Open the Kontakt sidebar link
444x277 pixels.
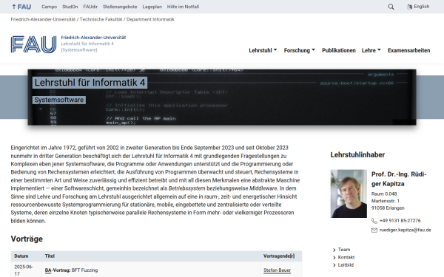pos(346,258)
